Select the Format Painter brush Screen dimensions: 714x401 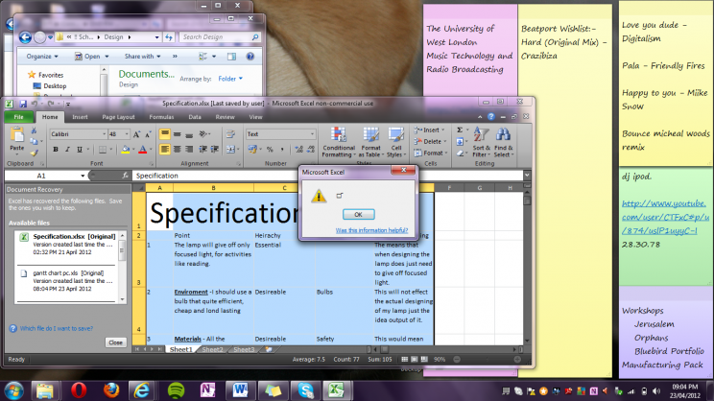(x=34, y=153)
